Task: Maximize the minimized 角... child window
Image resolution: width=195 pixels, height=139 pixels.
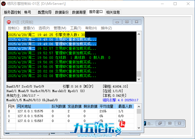Action: point(170,123)
